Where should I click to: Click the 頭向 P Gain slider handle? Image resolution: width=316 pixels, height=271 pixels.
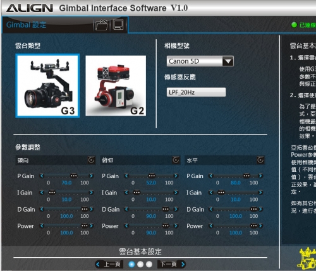pos(74,176)
